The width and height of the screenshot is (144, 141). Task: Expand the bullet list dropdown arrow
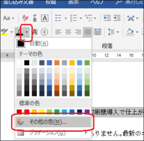pyautogui.click(x=66, y=18)
